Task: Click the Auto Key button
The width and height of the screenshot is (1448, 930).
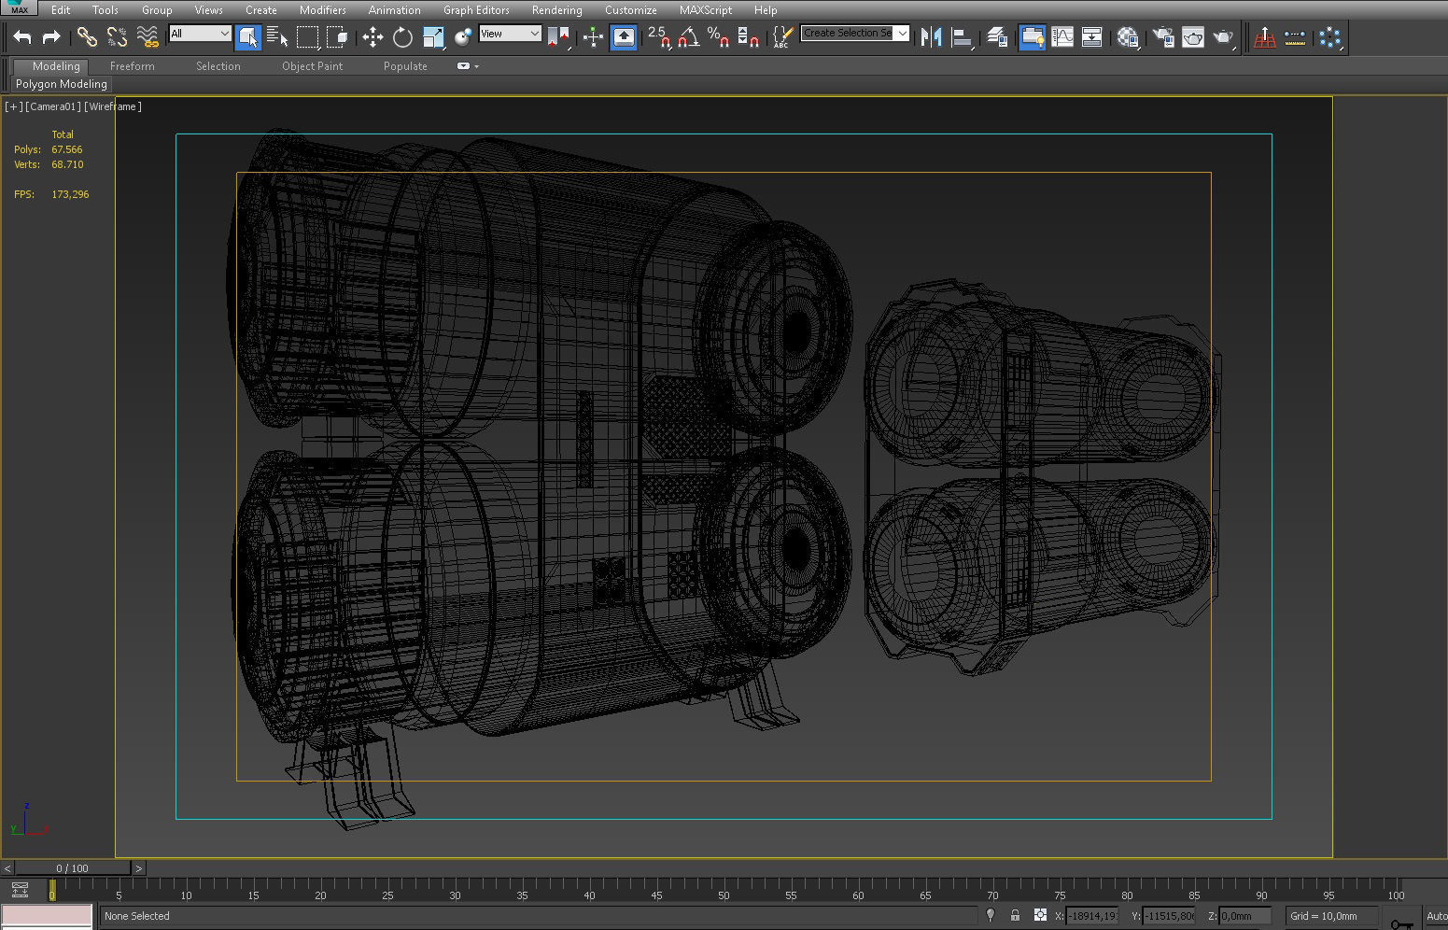Action: (x=1440, y=916)
